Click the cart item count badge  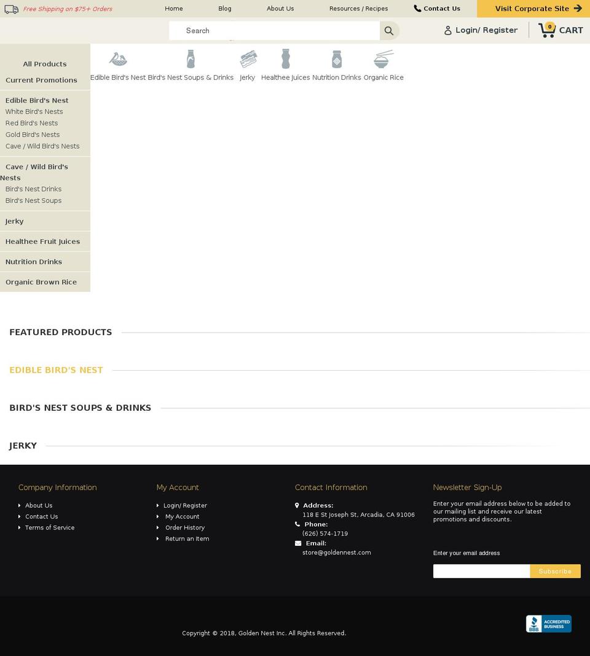(x=550, y=26)
